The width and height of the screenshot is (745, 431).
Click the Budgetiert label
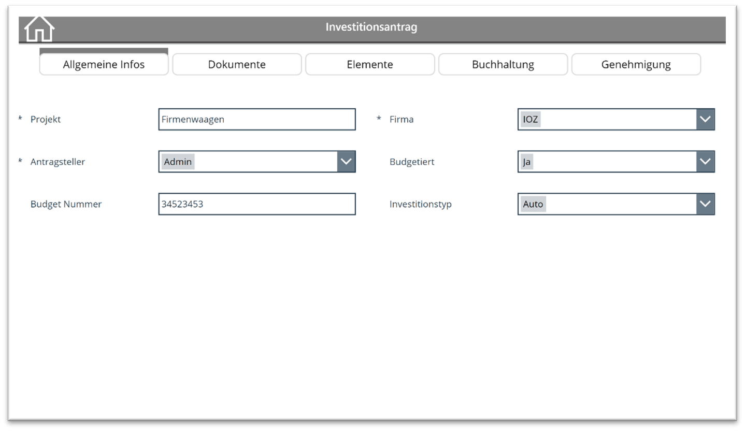412,162
